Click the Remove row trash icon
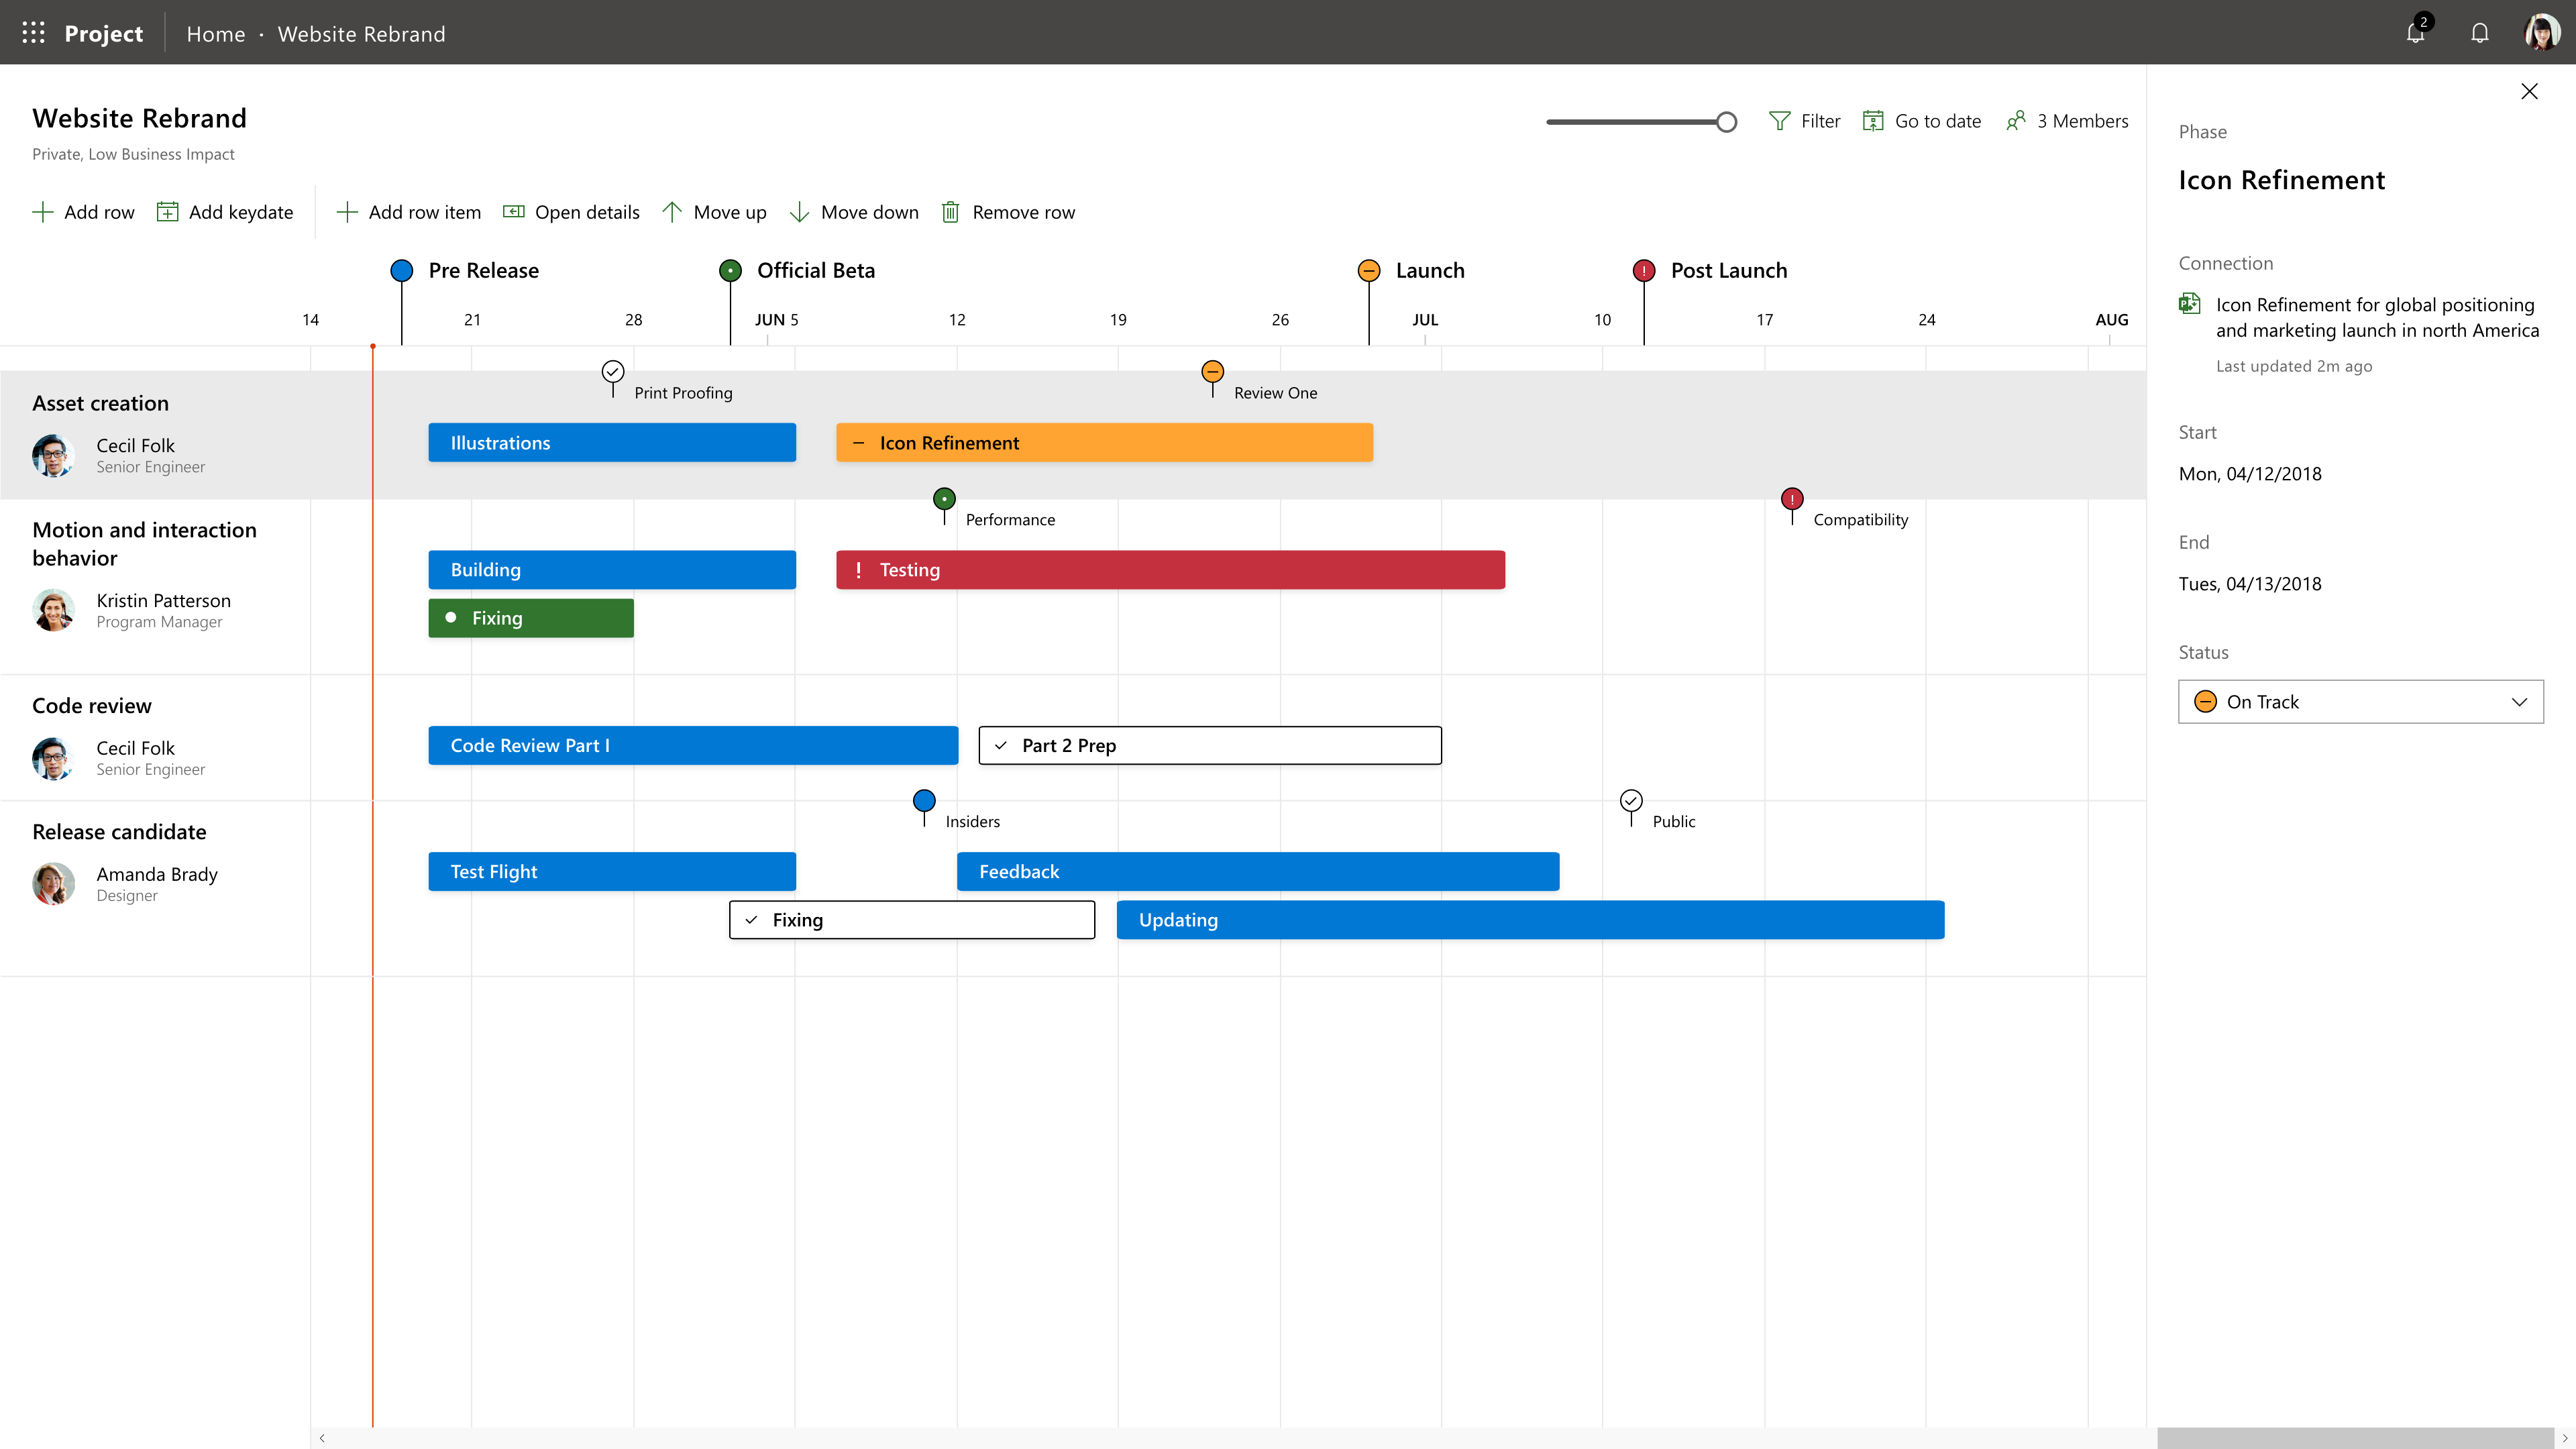Screen dimensions: 2576x1449 (x=950, y=211)
